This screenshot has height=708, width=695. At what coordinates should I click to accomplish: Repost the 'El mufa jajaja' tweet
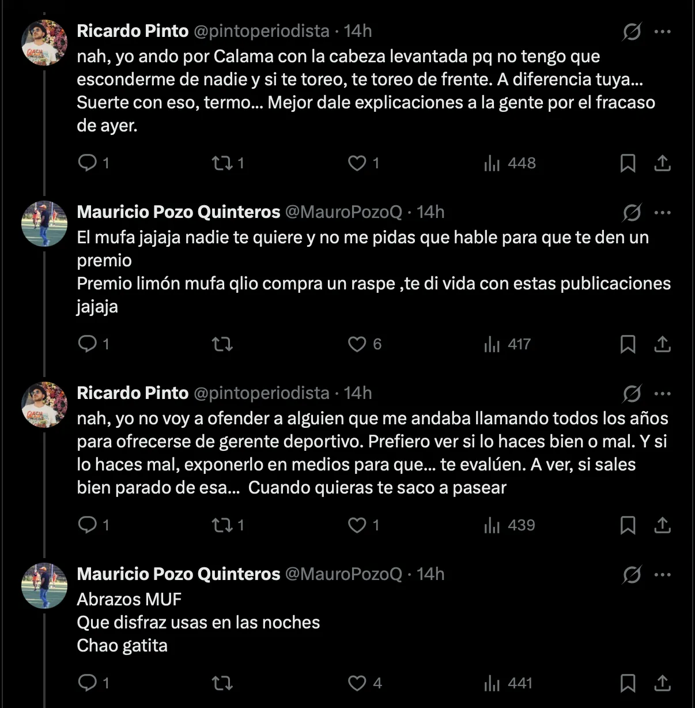(x=222, y=344)
